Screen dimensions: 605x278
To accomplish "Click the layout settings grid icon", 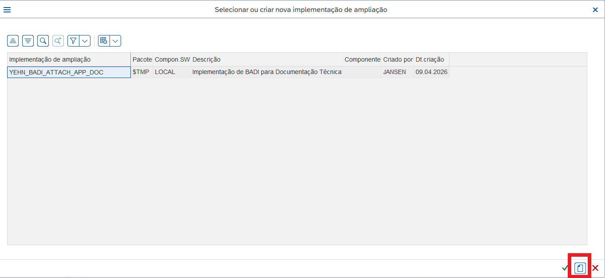I will [104, 41].
